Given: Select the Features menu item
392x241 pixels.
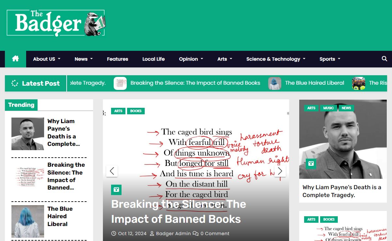Looking at the screenshot, I should 117,59.
